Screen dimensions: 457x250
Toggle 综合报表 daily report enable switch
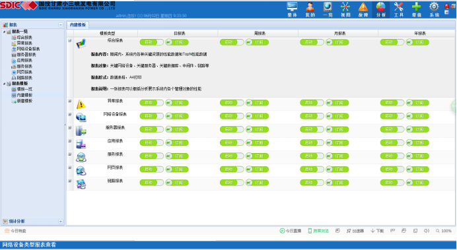[151, 42]
